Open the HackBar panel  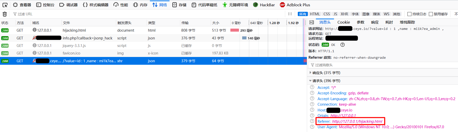coord(264,5)
